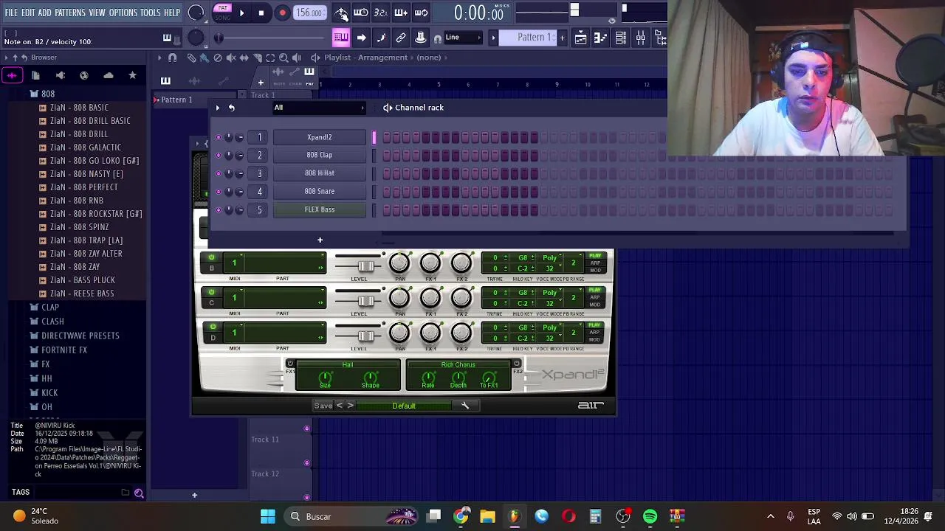Start playback with the play button
This screenshot has width=945, height=531.
click(241, 13)
